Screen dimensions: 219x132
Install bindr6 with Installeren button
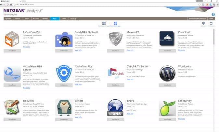[116, 119]
